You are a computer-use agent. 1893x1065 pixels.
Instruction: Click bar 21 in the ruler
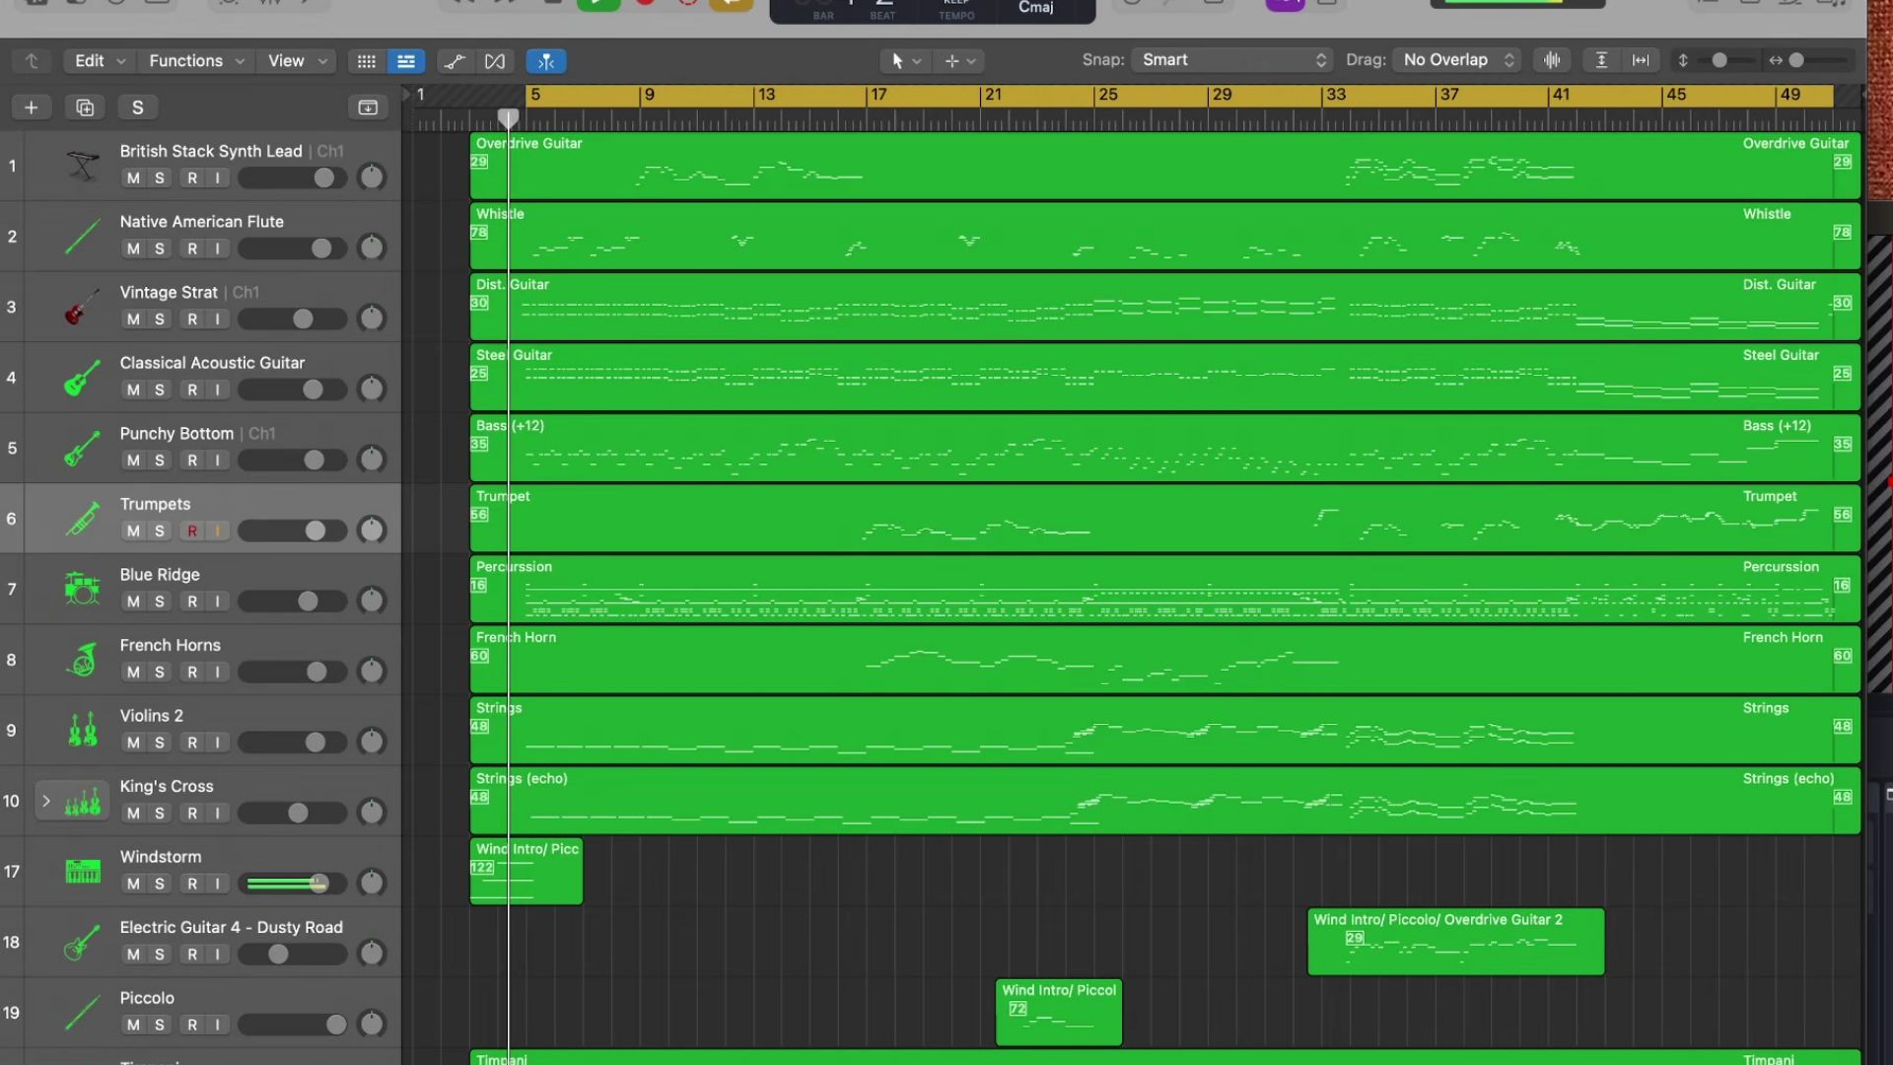993,95
